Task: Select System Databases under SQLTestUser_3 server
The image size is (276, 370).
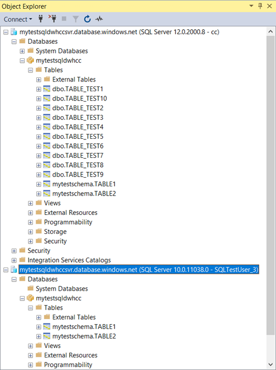Action: tap(62, 288)
